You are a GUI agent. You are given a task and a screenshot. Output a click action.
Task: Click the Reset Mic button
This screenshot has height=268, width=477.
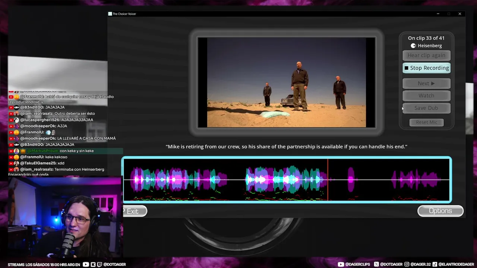tap(427, 122)
